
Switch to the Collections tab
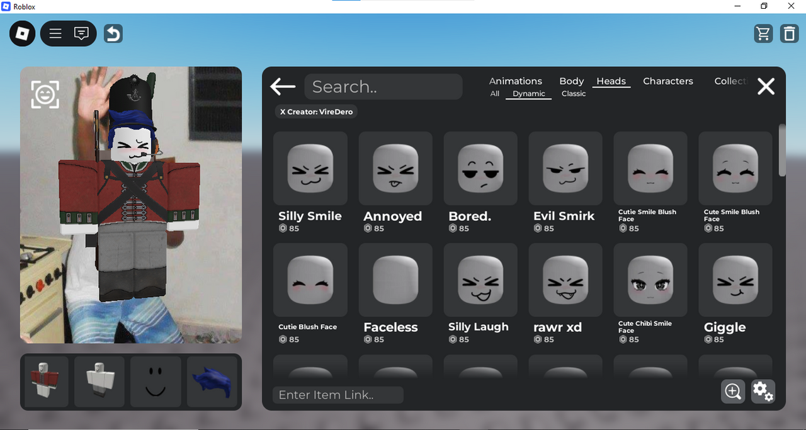(730, 81)
